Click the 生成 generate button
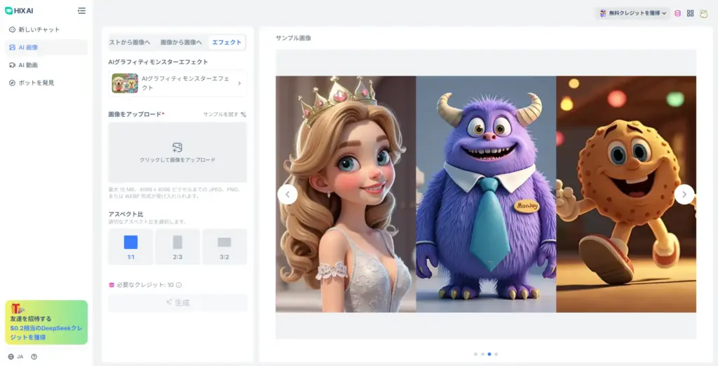Image resolution: width=718 pixels, height=366 pixels. point(177,303)
